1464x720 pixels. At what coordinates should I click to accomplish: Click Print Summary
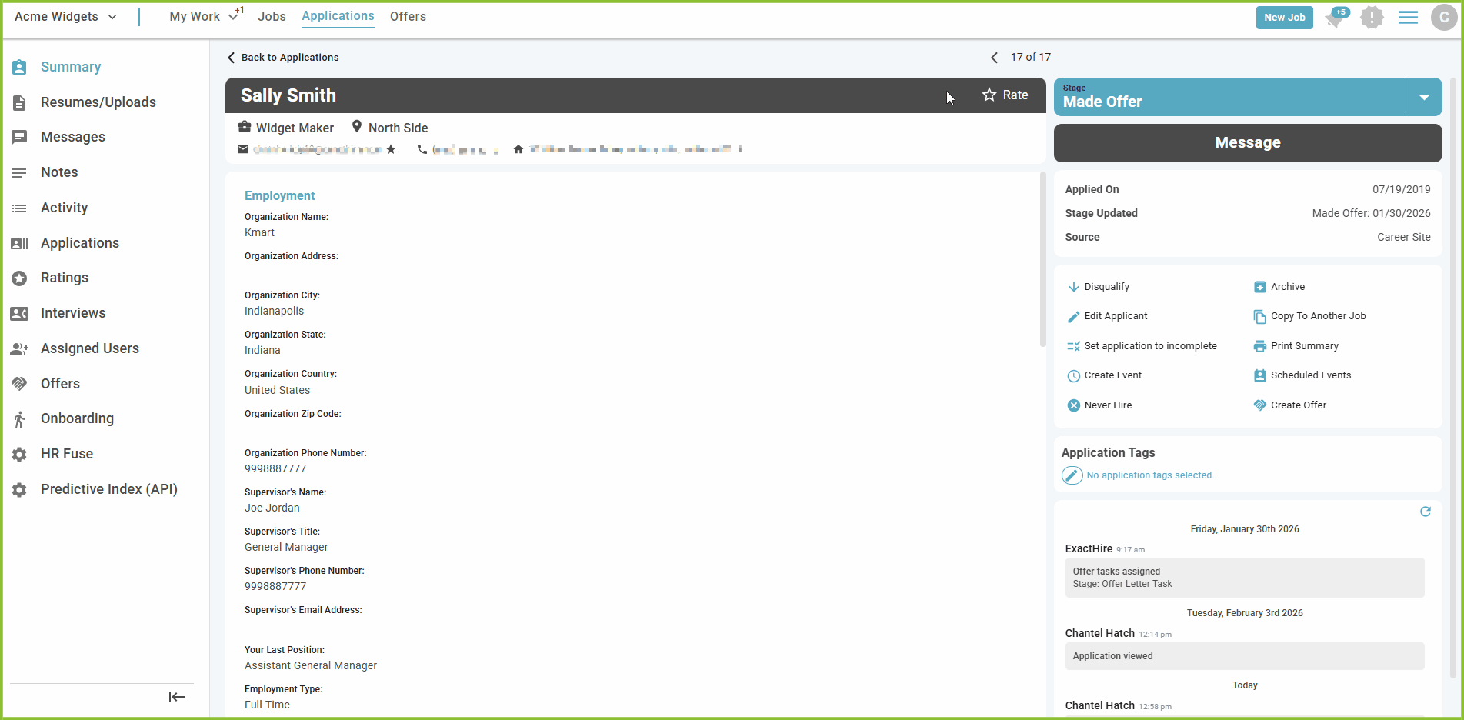point(1296,346)
